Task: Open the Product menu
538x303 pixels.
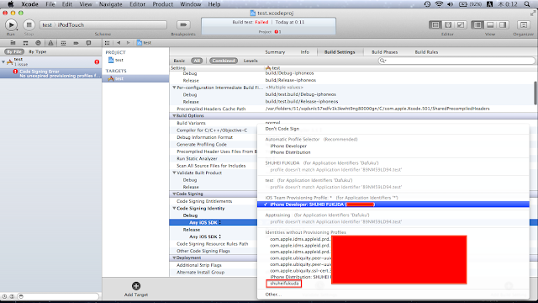Action: [x=162, y=4]
